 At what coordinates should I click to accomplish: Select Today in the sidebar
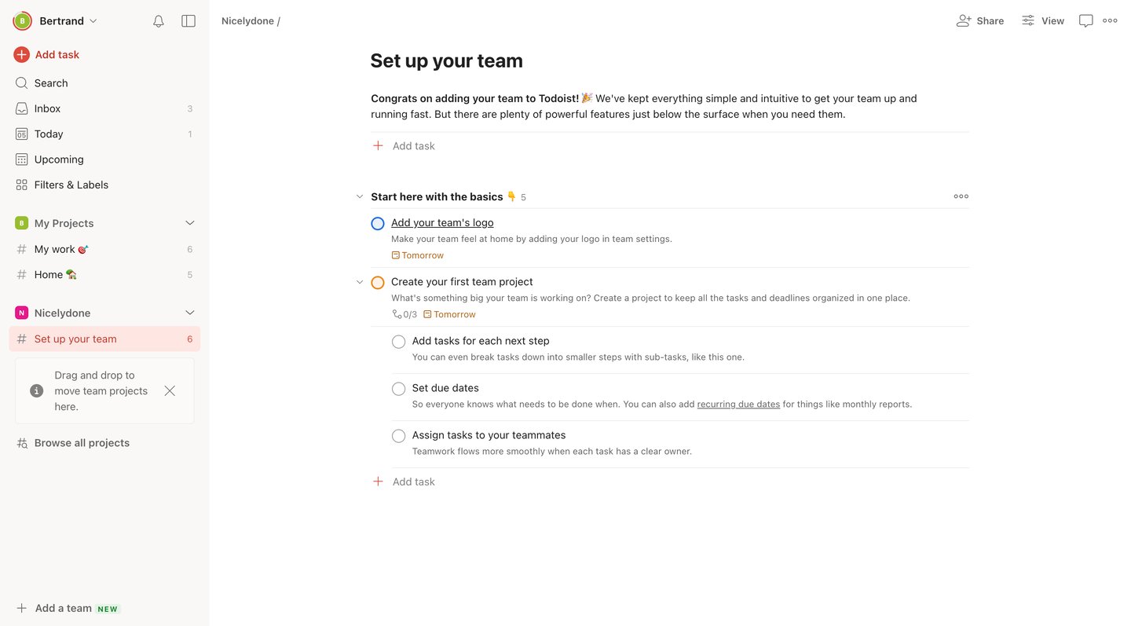(49, 134)
